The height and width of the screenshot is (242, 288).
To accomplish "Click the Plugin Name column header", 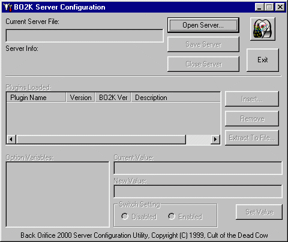I will point(36,98).
